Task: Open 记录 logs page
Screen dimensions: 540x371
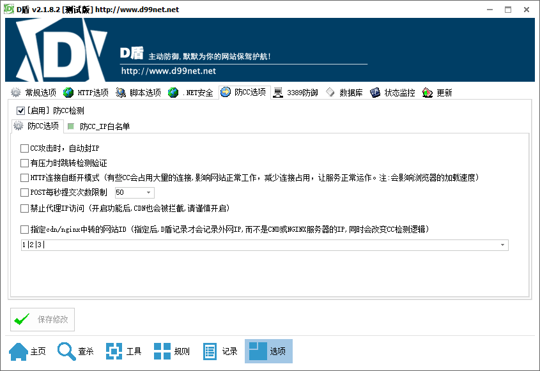Action: [x=220, y=351]
